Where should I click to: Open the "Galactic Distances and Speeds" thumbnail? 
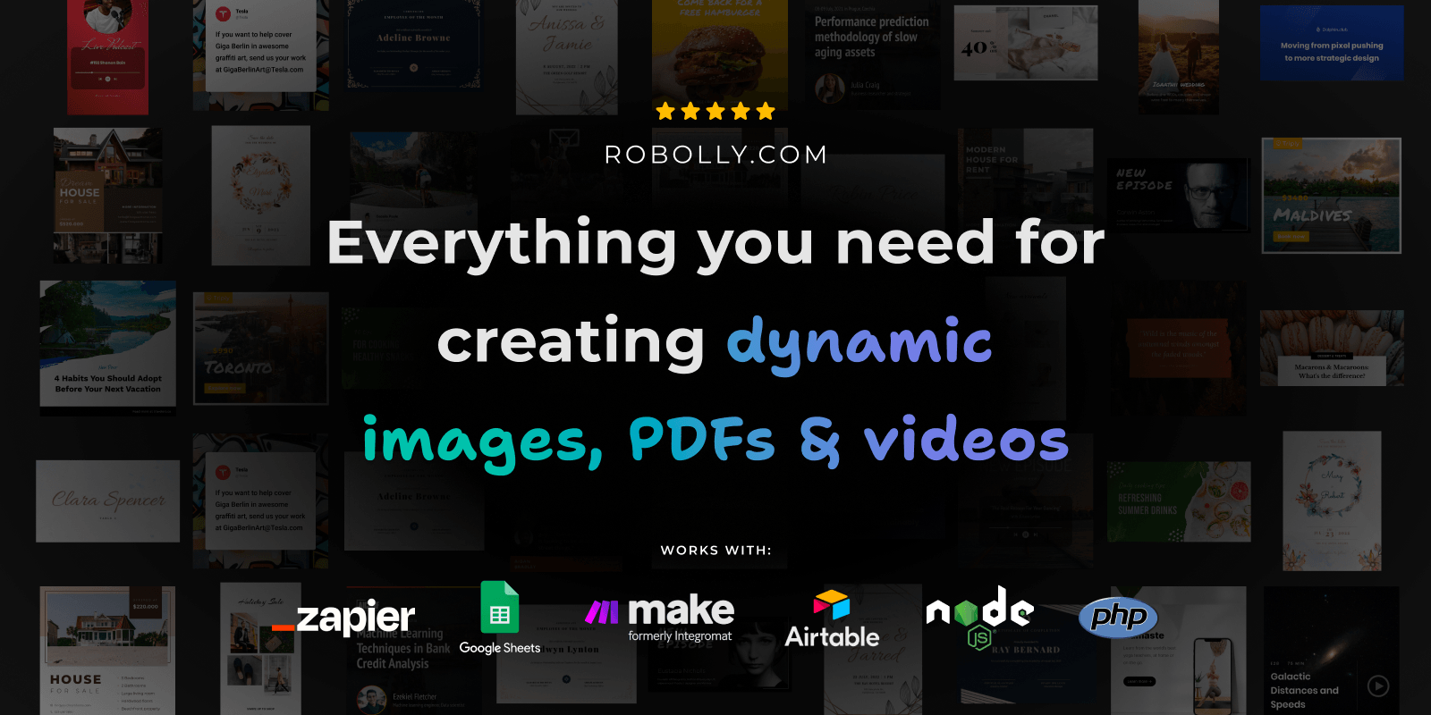point(1332,651)
